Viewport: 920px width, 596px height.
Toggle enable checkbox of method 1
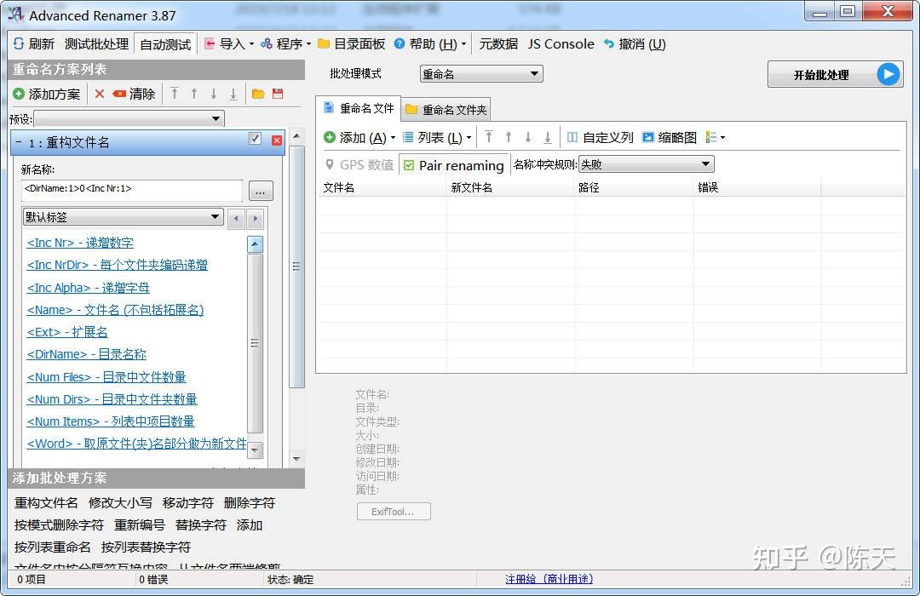[x=255, y=139]
